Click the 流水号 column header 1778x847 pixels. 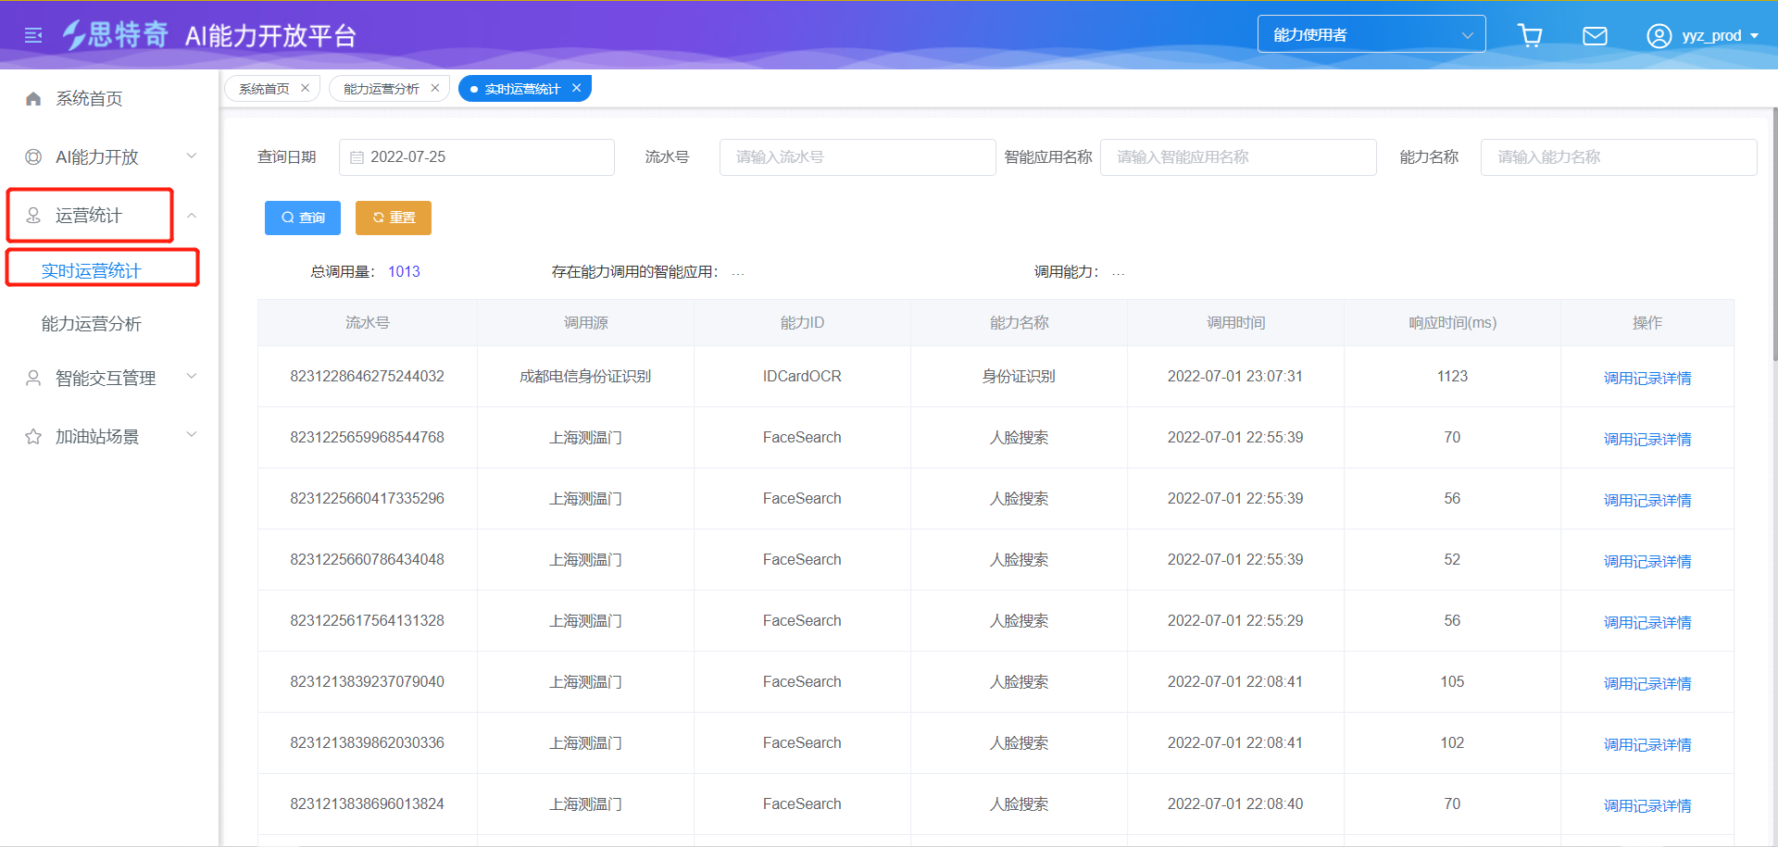pos(368,323)
